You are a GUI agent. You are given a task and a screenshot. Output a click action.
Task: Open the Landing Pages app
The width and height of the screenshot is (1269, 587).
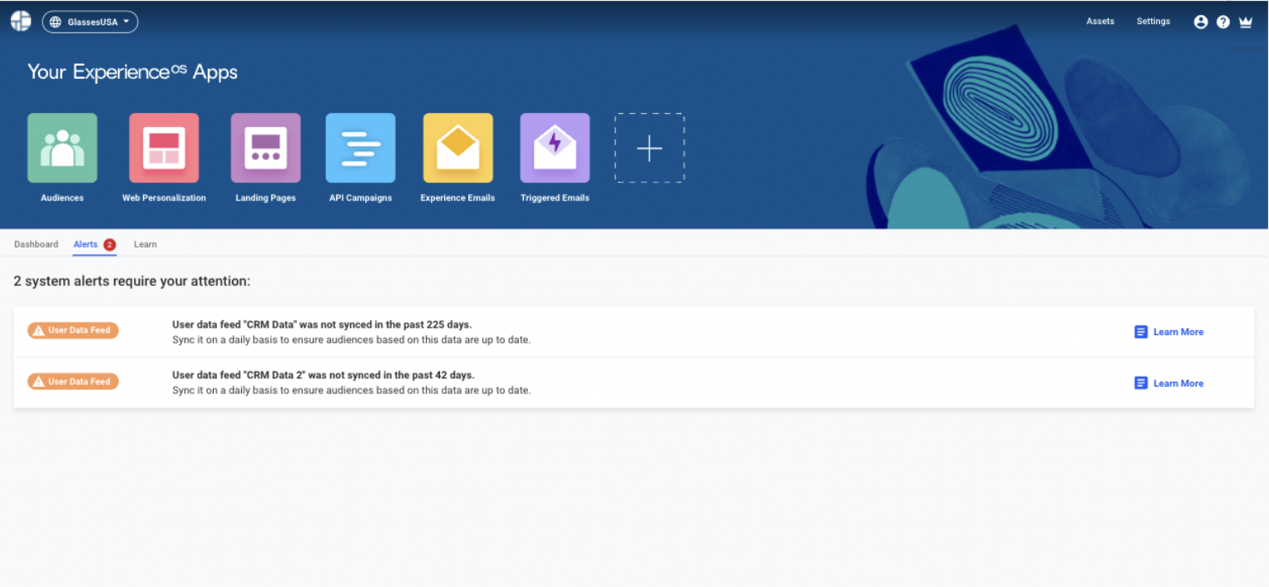pos(265,147)
